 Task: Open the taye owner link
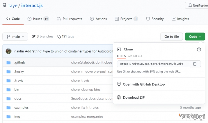[13, 6]
